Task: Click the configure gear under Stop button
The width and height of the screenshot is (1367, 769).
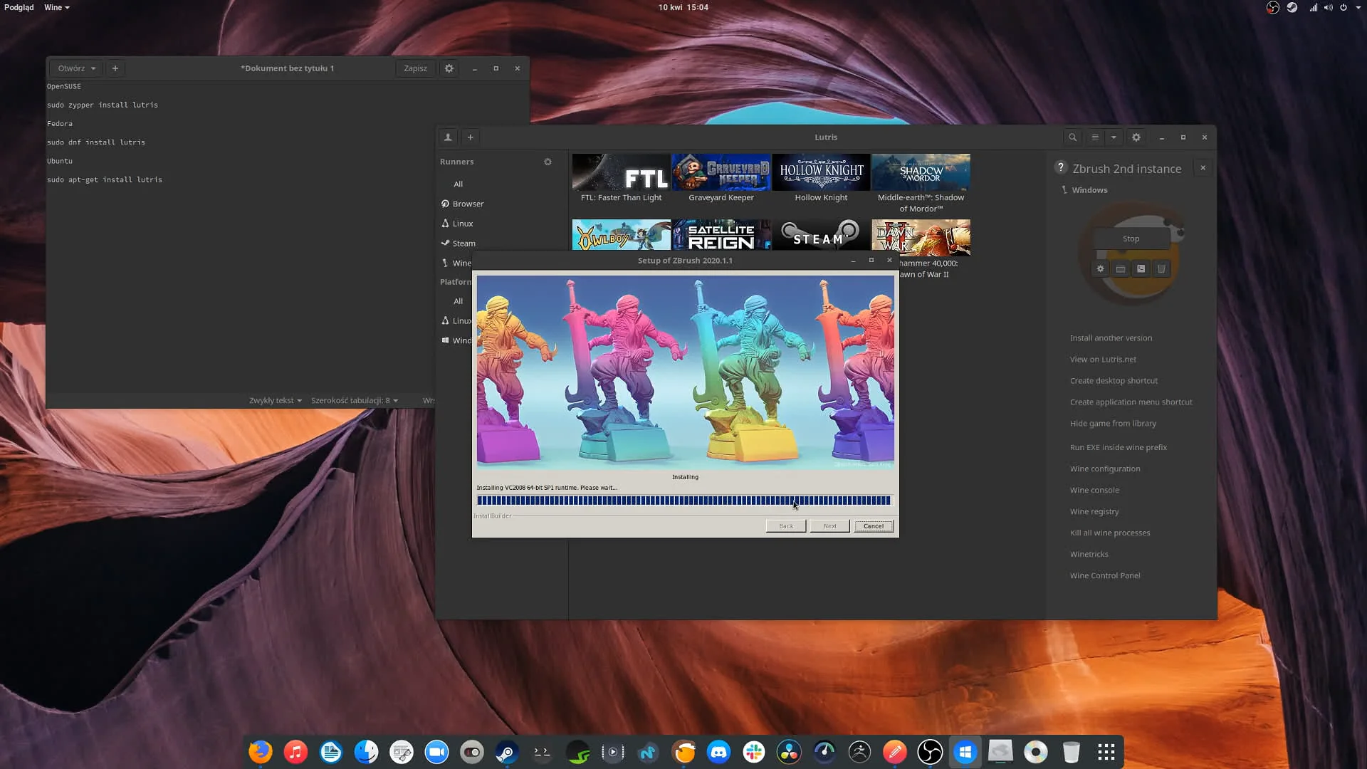Action: tap(1100, 269)
